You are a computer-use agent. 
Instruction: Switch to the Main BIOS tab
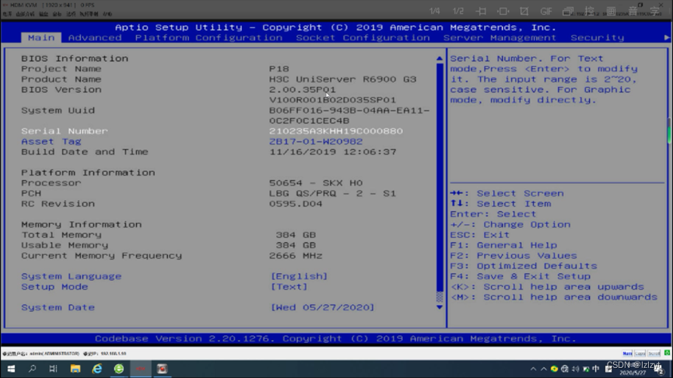point(41,38)
